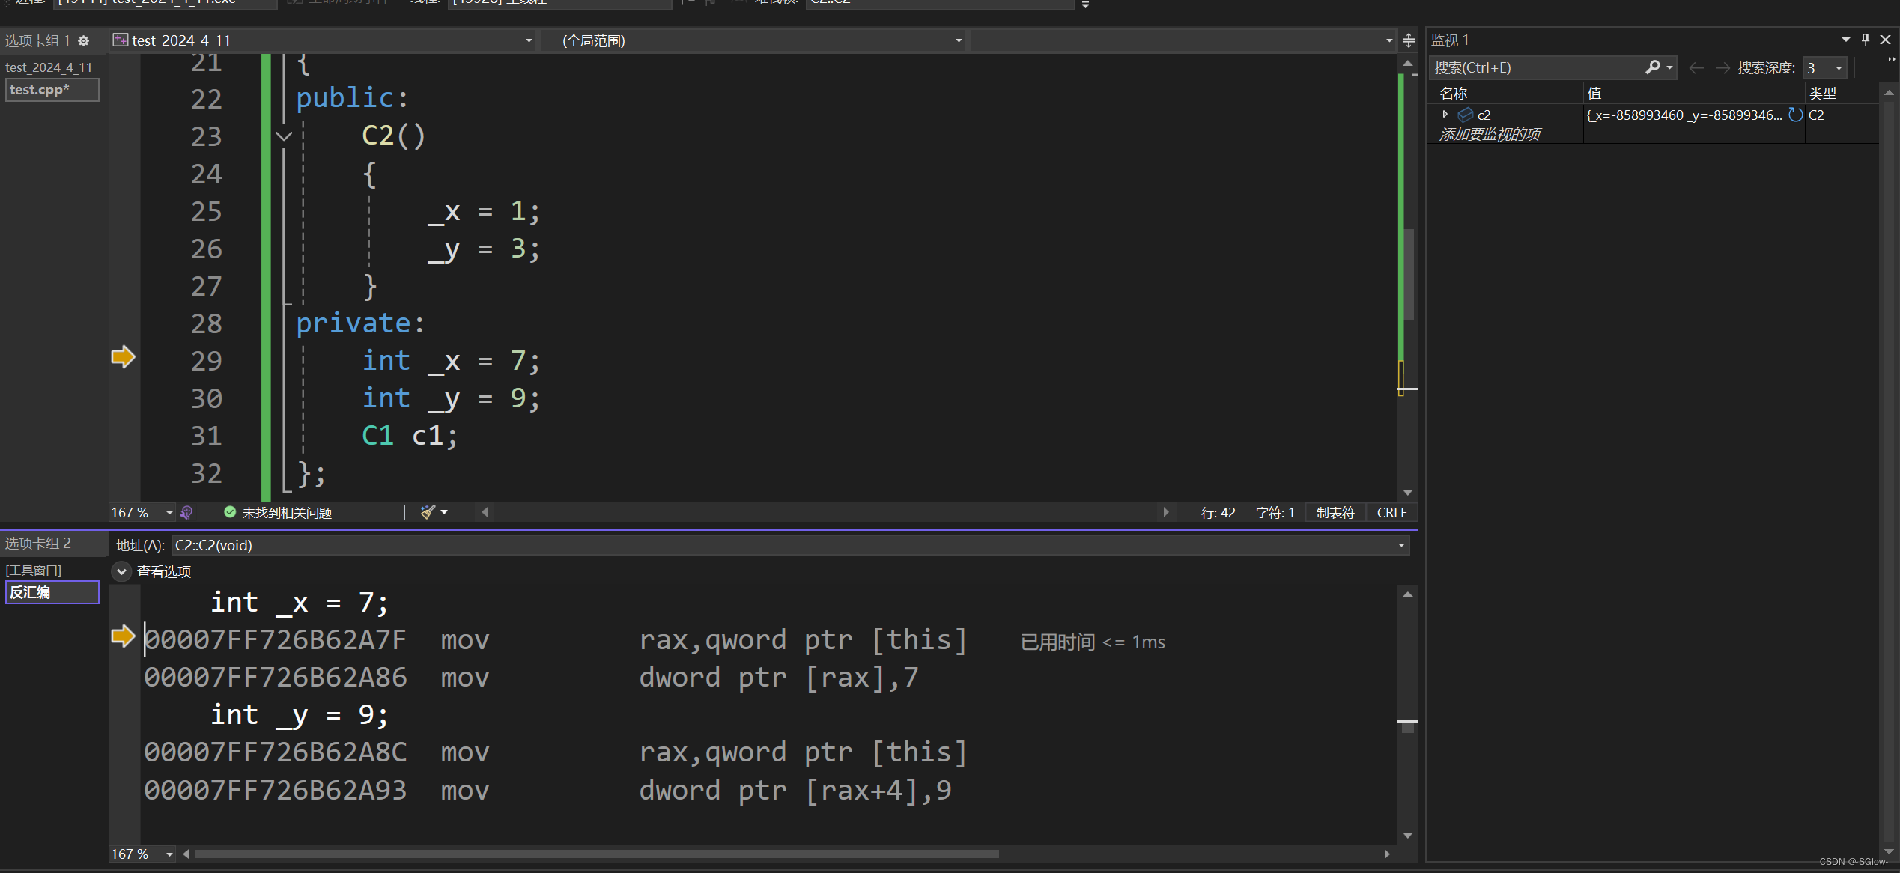Expand the 查看选项 viewing options chevron
The image size is (1900, 873).
[x=121, y=571]
